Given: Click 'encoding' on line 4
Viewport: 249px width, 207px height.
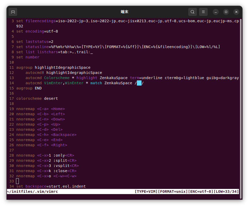Looking at the screenshot, I should click(x=35, y=31).
